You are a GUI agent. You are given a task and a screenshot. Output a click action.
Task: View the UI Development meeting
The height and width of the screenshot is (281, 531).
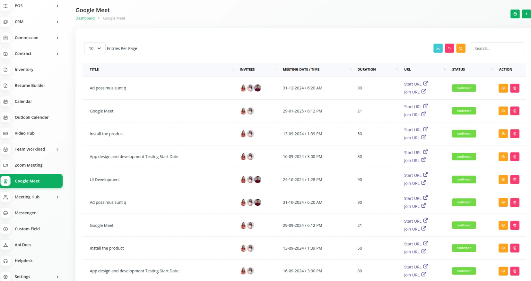[x=503, y=179]
